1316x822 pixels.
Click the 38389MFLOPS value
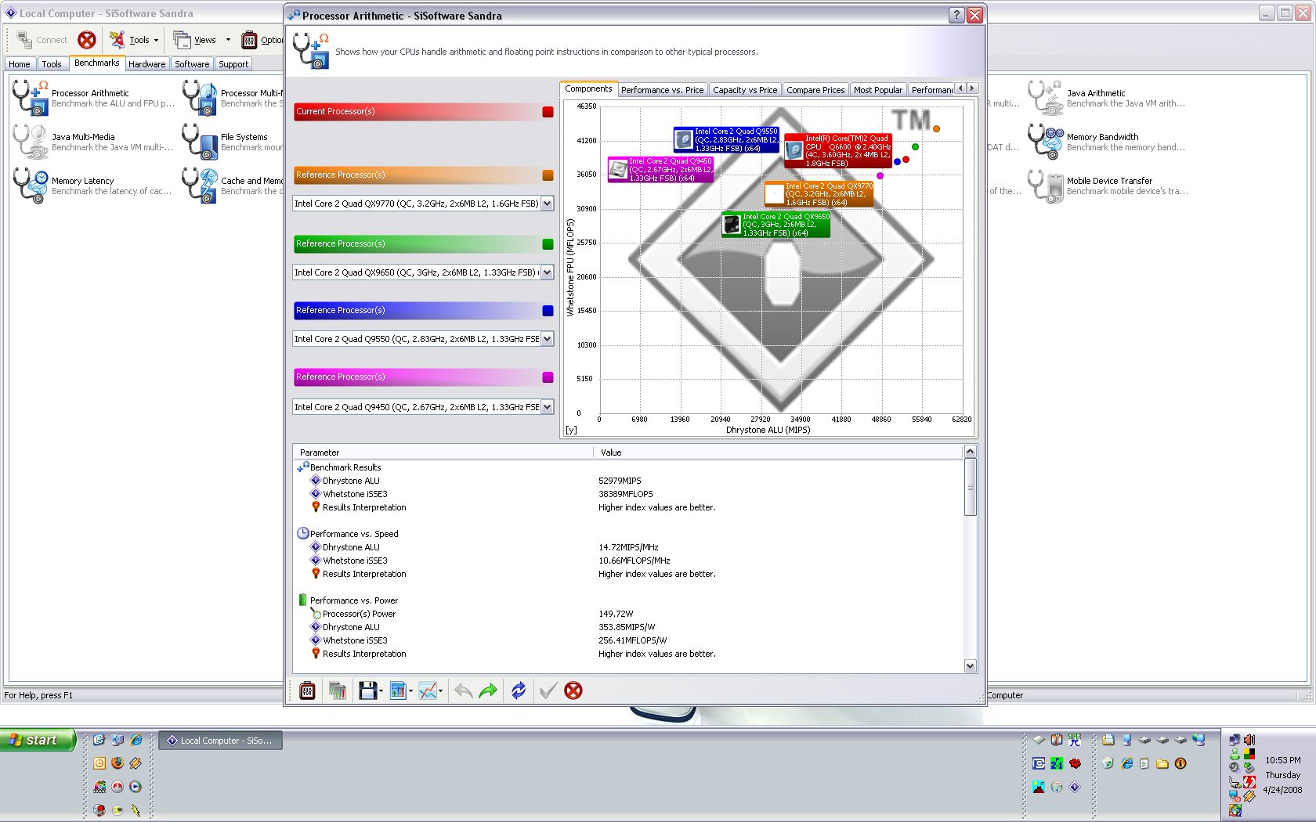pos(626,494)
